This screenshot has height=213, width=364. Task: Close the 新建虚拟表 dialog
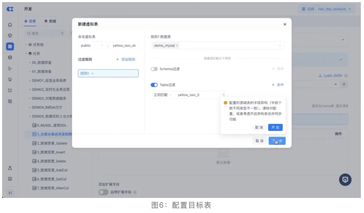click(x=285, y=24)
